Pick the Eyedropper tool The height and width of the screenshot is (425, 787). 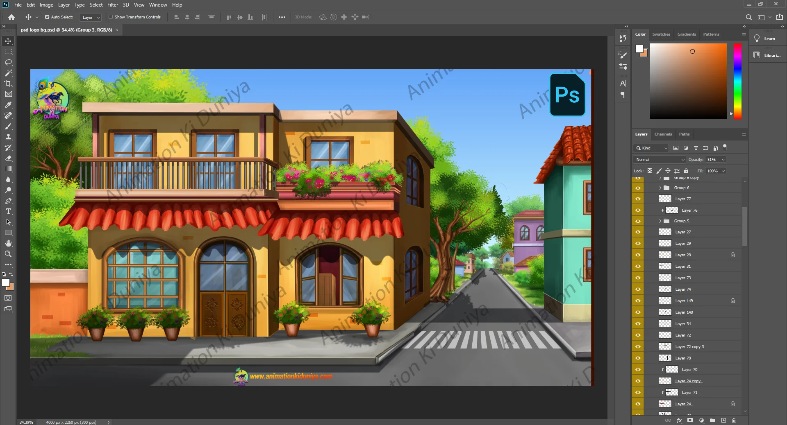pos(8,105)
